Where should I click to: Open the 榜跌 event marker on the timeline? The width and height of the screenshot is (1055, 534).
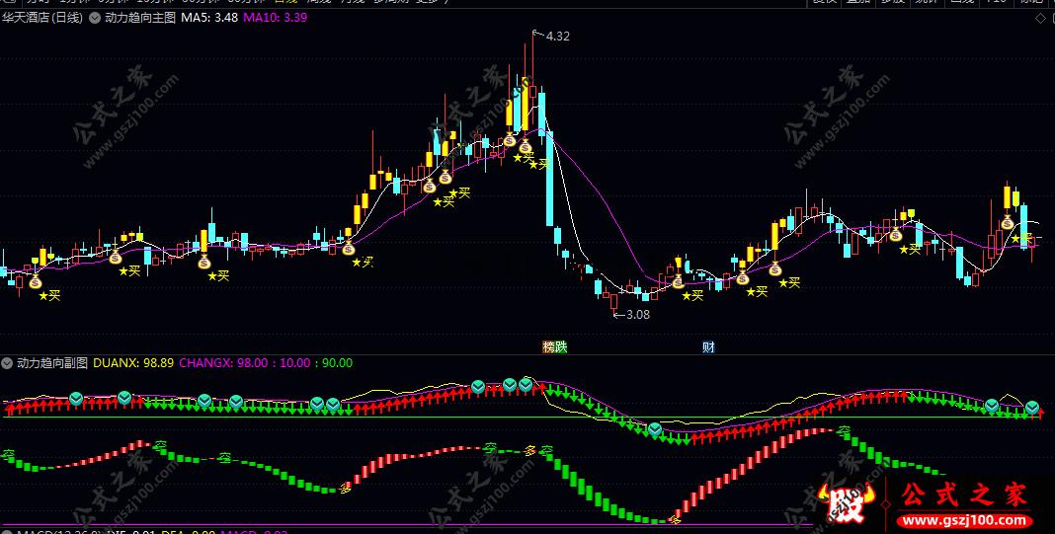[x=555, y=347]
